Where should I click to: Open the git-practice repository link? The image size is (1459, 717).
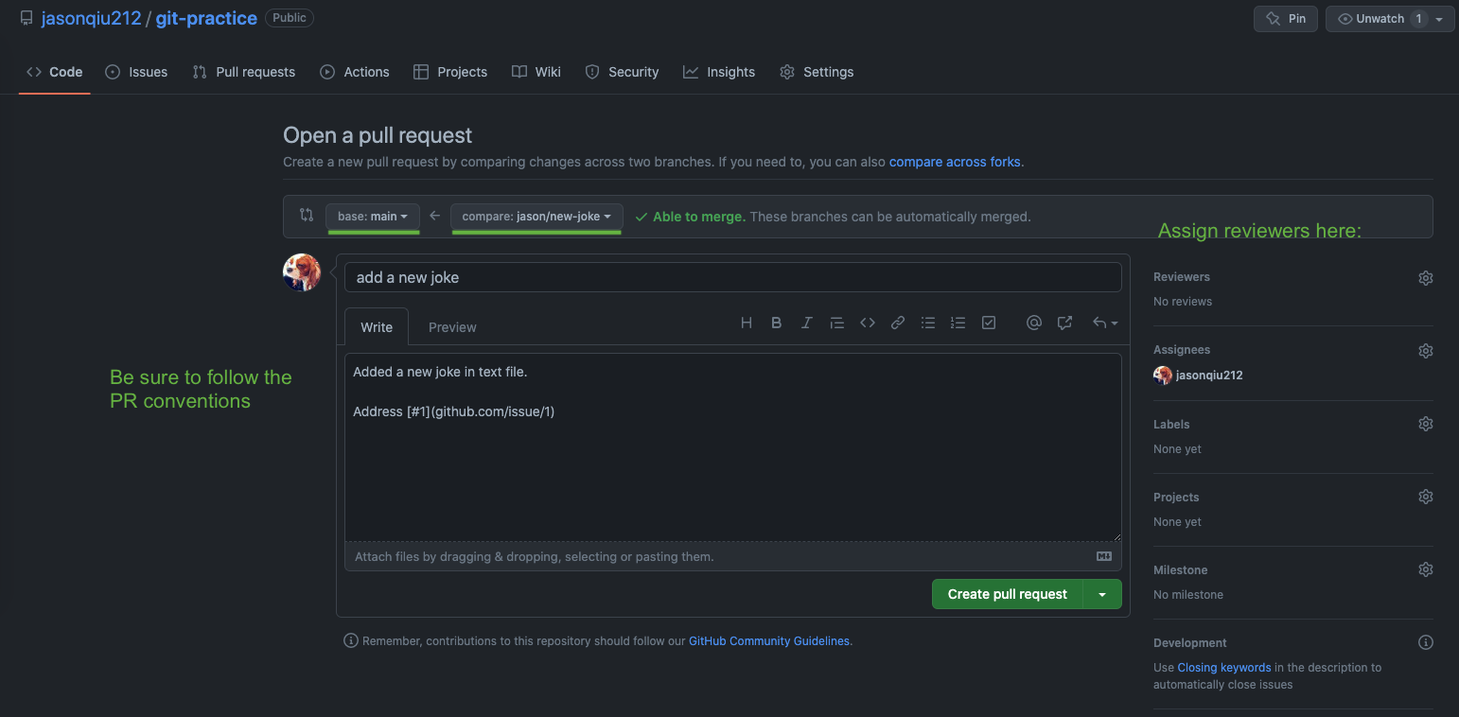(206, 18)
